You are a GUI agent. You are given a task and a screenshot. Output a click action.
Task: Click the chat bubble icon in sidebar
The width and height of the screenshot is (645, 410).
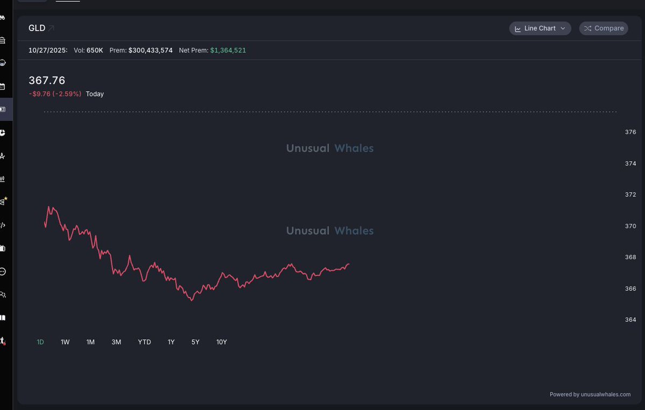pyautogui.click(x=3, y=271)
